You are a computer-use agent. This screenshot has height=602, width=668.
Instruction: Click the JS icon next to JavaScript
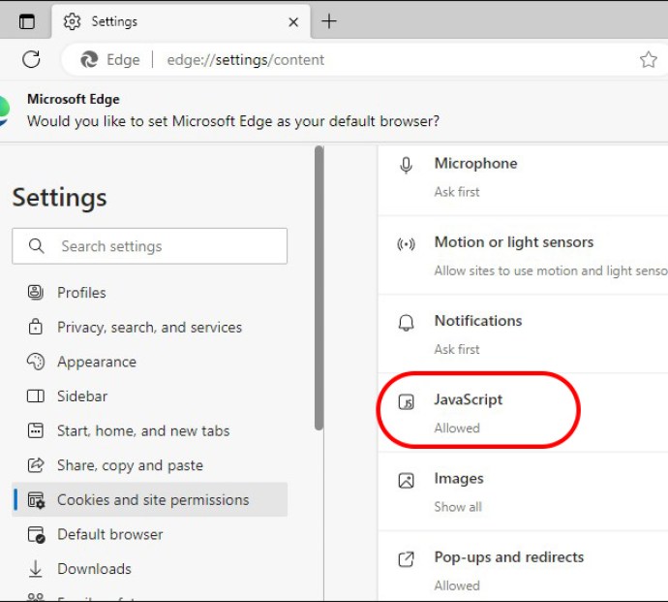(x=406, y=401)
